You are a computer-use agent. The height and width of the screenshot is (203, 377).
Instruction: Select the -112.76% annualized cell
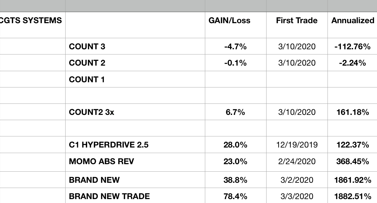coord(352,47)
